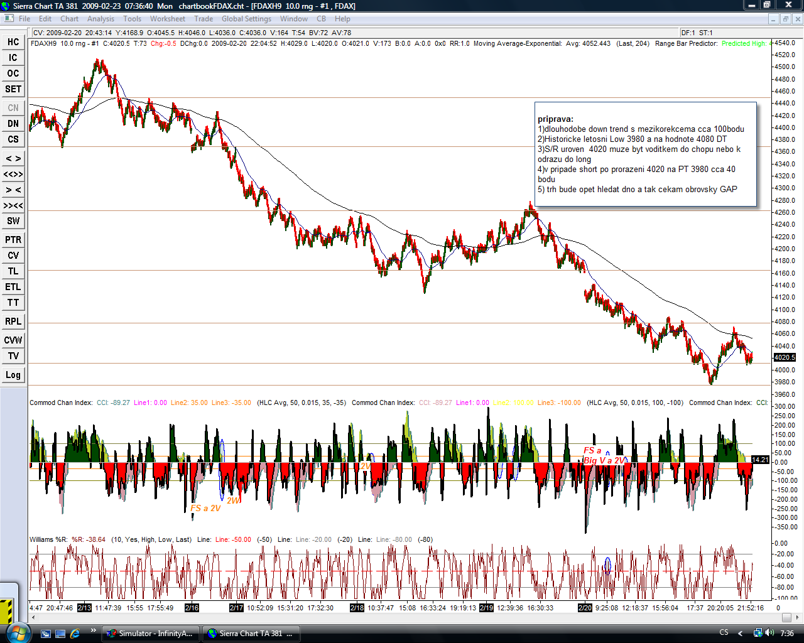Click the grayed CN toolbar button

[13, 108]
